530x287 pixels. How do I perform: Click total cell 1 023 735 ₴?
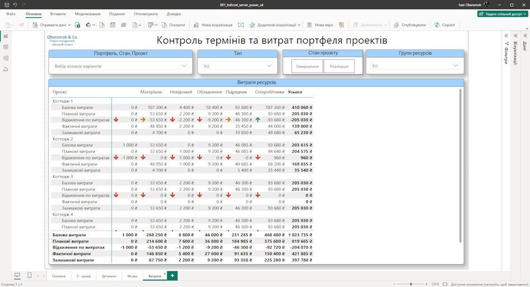300,235
